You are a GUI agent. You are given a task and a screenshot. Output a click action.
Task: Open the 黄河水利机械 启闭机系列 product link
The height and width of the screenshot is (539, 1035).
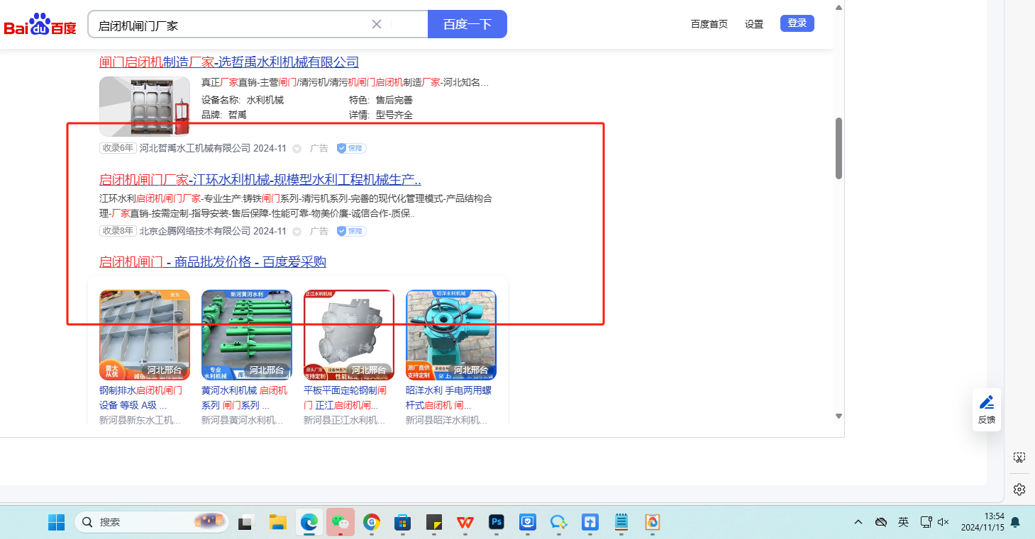(x=245, y=398)
